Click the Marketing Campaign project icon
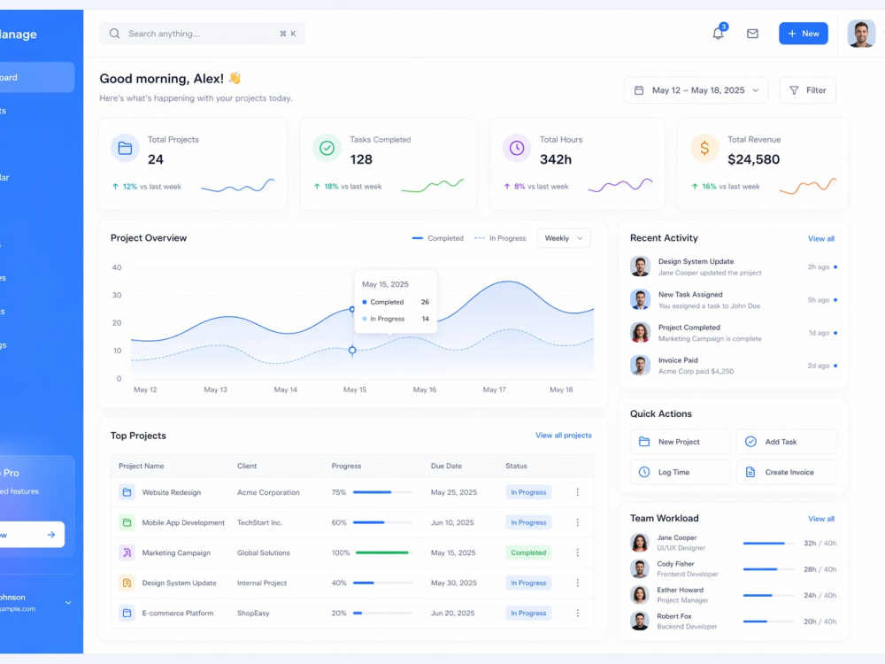This screenshot has width=885, height=664. [127, 552]
